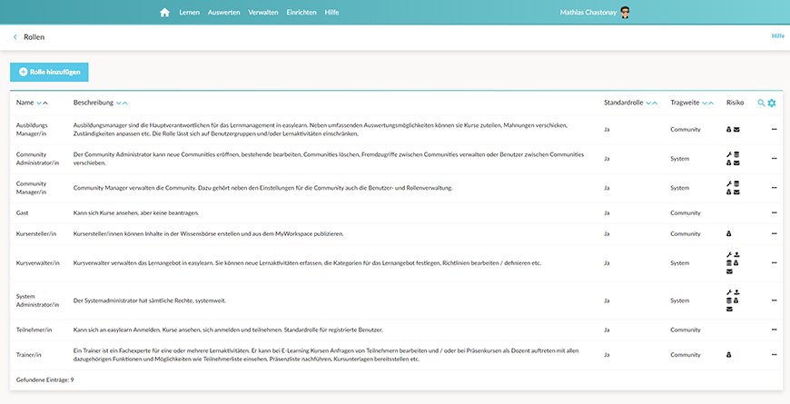Open the table settings gear icon
Image resolution: width=790 pixels, height=404 pixels.
(x=772, y=103)
